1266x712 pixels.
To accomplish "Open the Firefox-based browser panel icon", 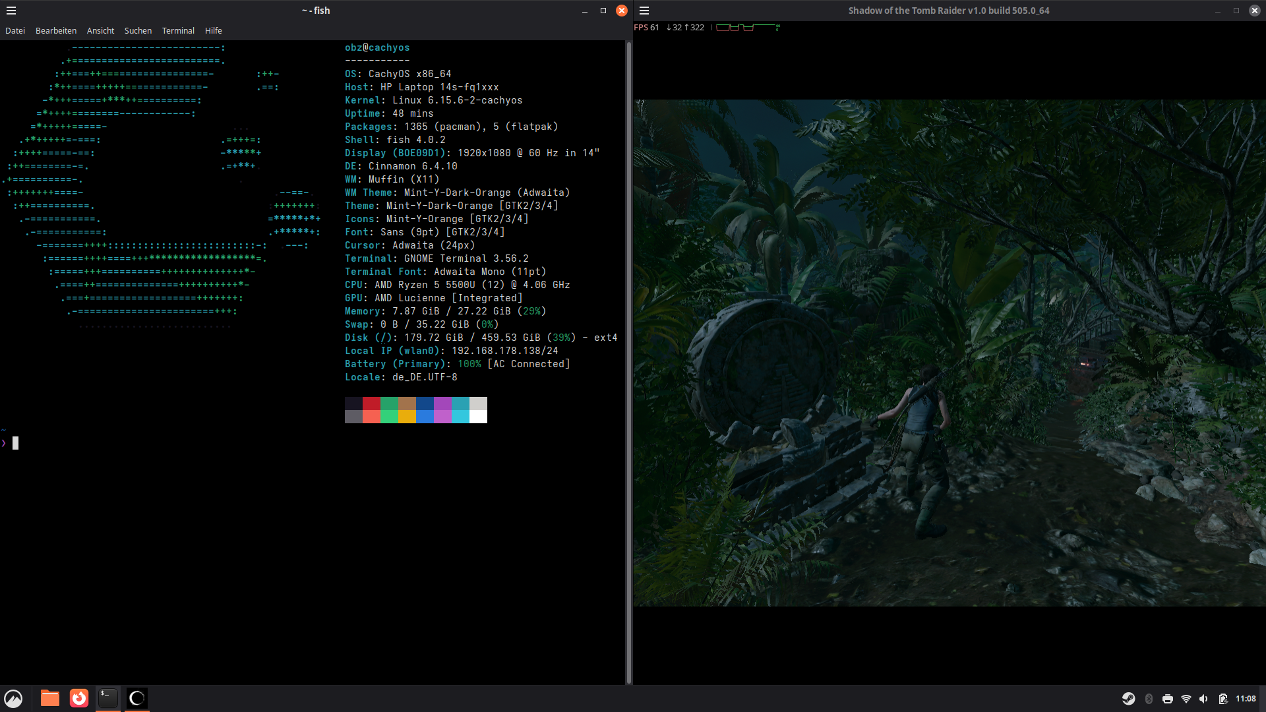I will pos(79,698).
